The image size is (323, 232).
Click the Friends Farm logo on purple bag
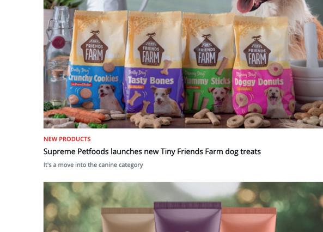(x=151, y=51)
